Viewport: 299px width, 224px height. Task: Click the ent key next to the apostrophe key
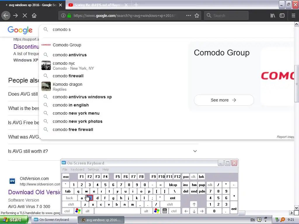[x=173, y=198]
